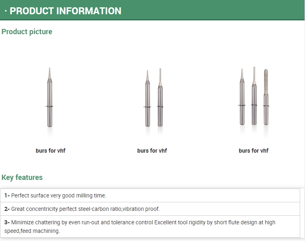Open the two-bur set product image
The height and width of the screenshot is (241, 305).
[154, 97]
